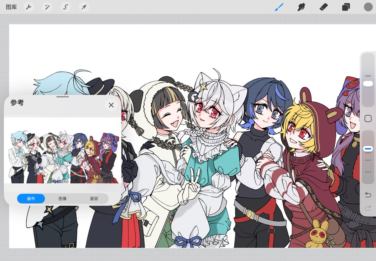The image size is (376, 261).
Task: Open the Actions wrench menu
Action: point(29,7)
